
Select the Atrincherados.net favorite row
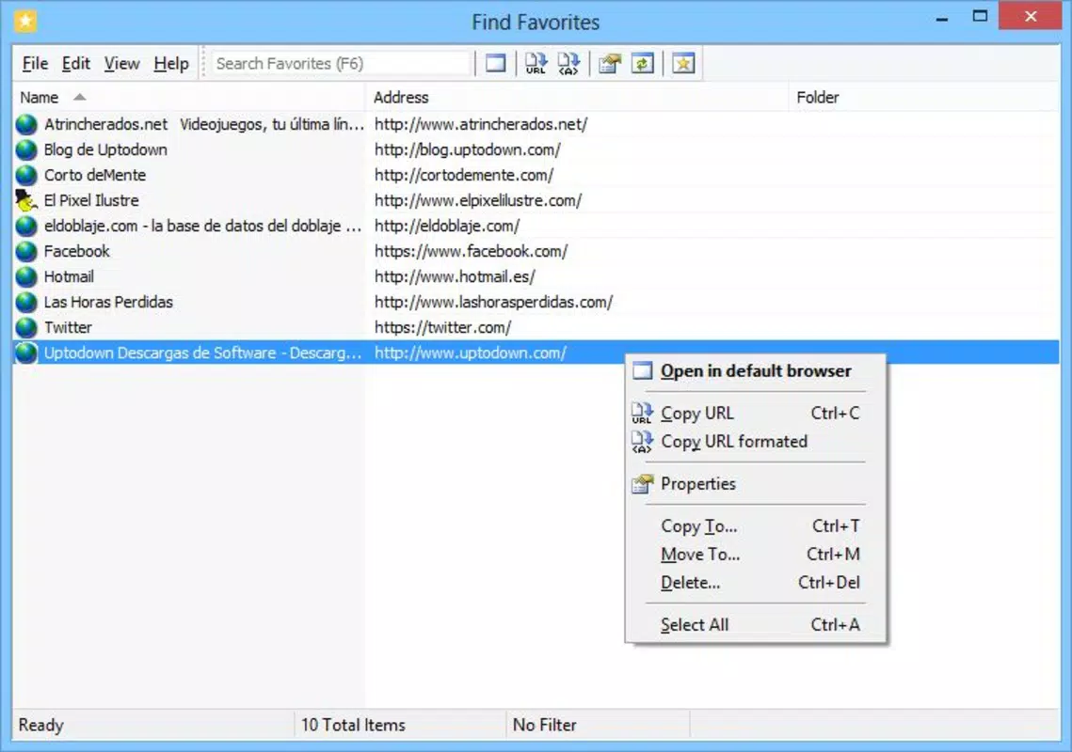pos(536,124)
